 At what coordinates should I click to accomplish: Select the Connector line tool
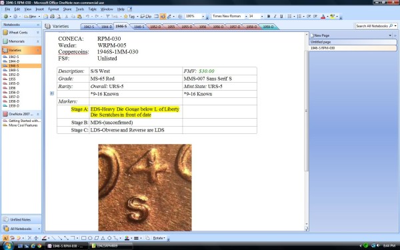coord(73,238)
